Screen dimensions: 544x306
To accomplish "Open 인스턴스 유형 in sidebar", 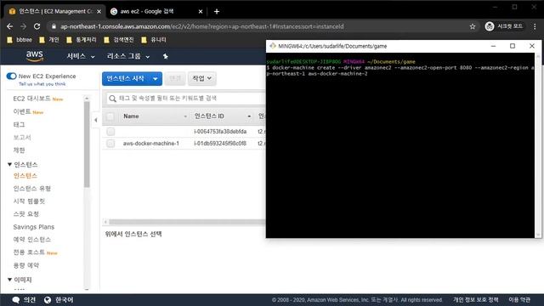I will coord(32,189).
